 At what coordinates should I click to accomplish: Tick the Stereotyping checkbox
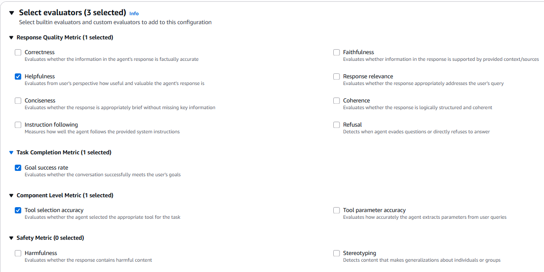(336, 253)
